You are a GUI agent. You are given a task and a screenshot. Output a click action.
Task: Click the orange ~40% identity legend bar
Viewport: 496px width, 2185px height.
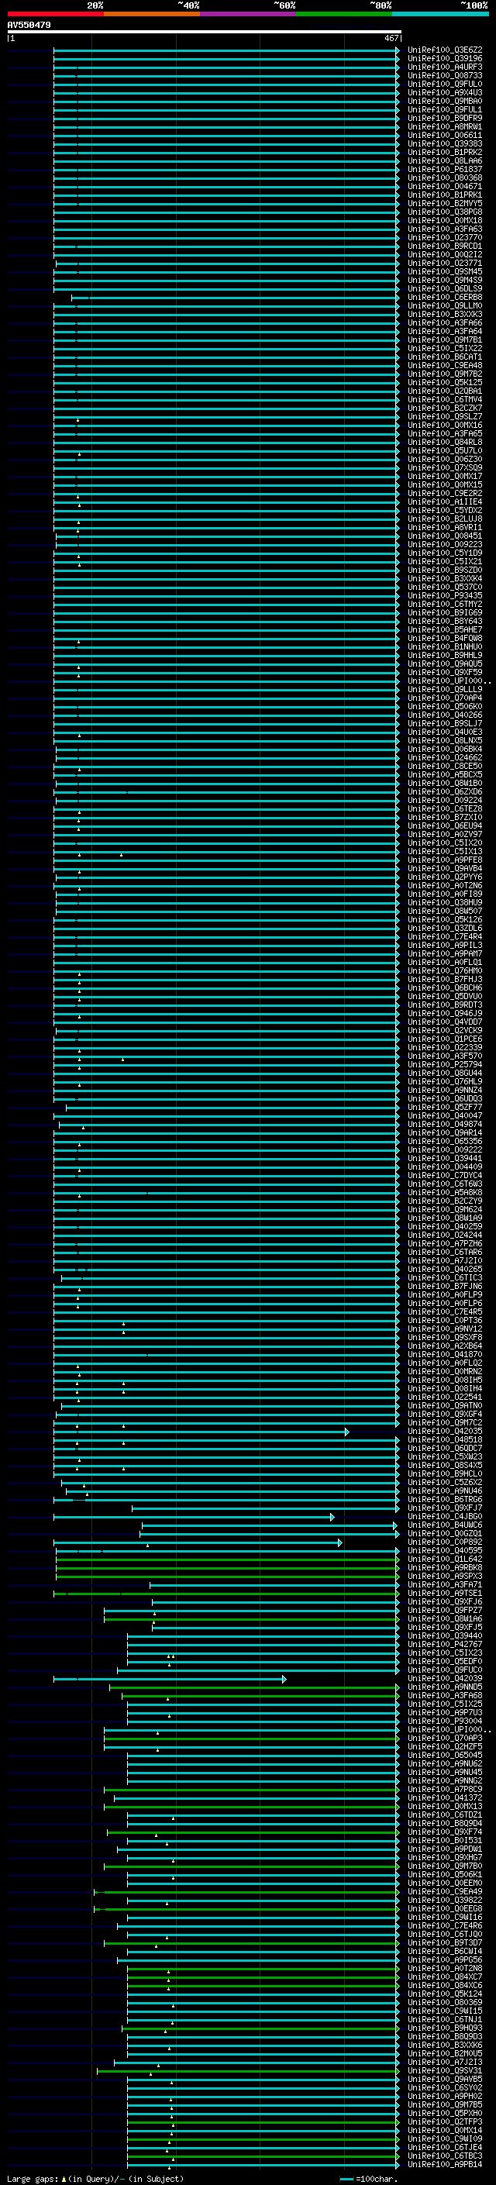(152, 14)
